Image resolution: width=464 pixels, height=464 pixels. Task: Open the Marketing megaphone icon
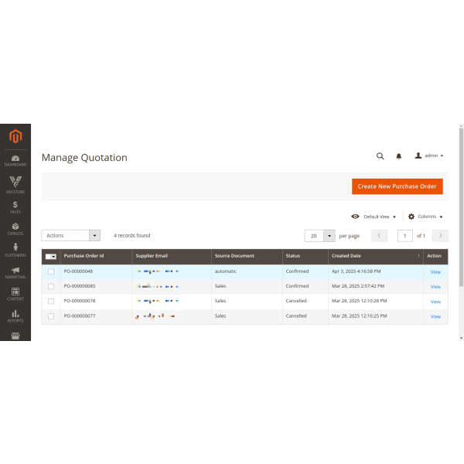point(15,272)
